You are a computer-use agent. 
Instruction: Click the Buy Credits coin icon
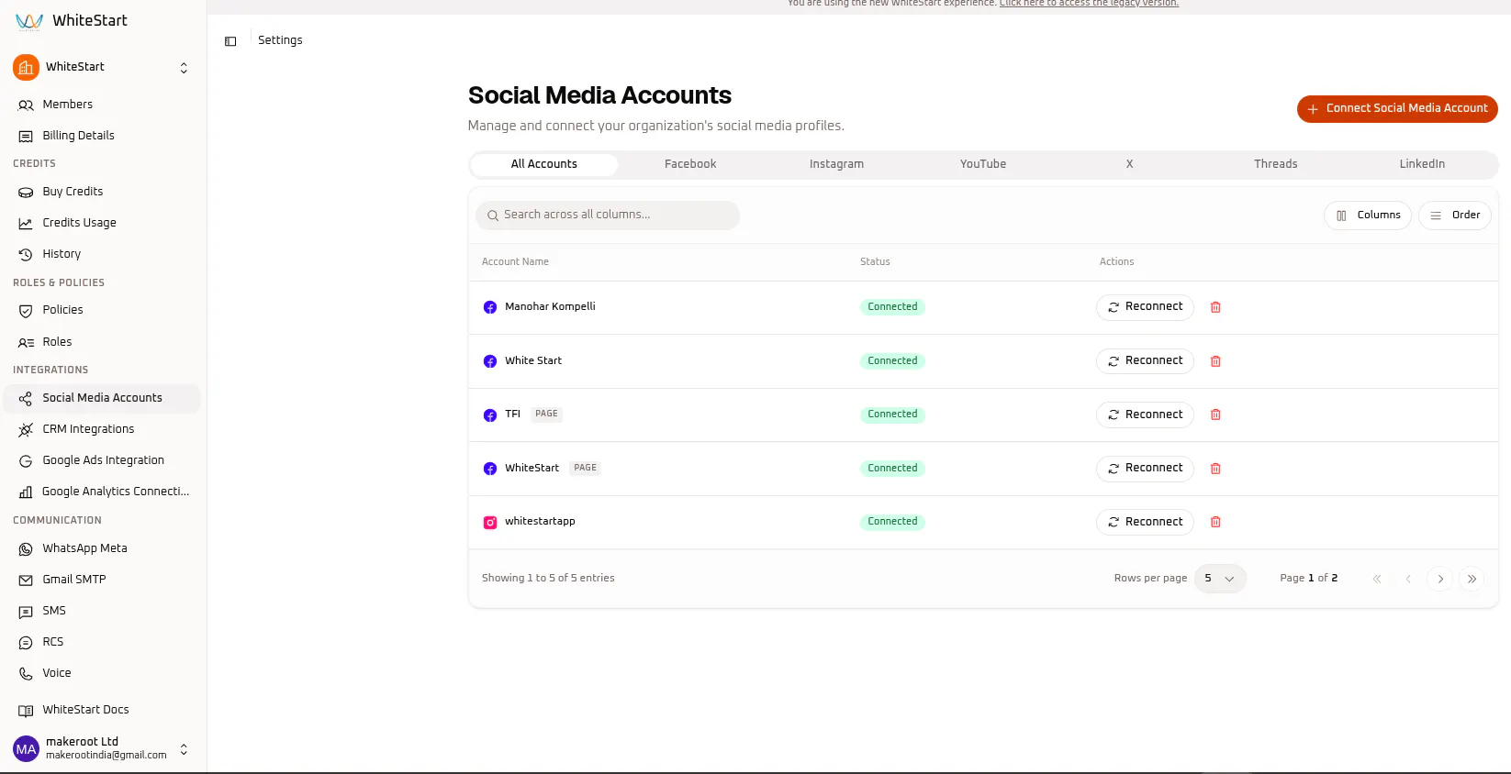pos(26,192)
